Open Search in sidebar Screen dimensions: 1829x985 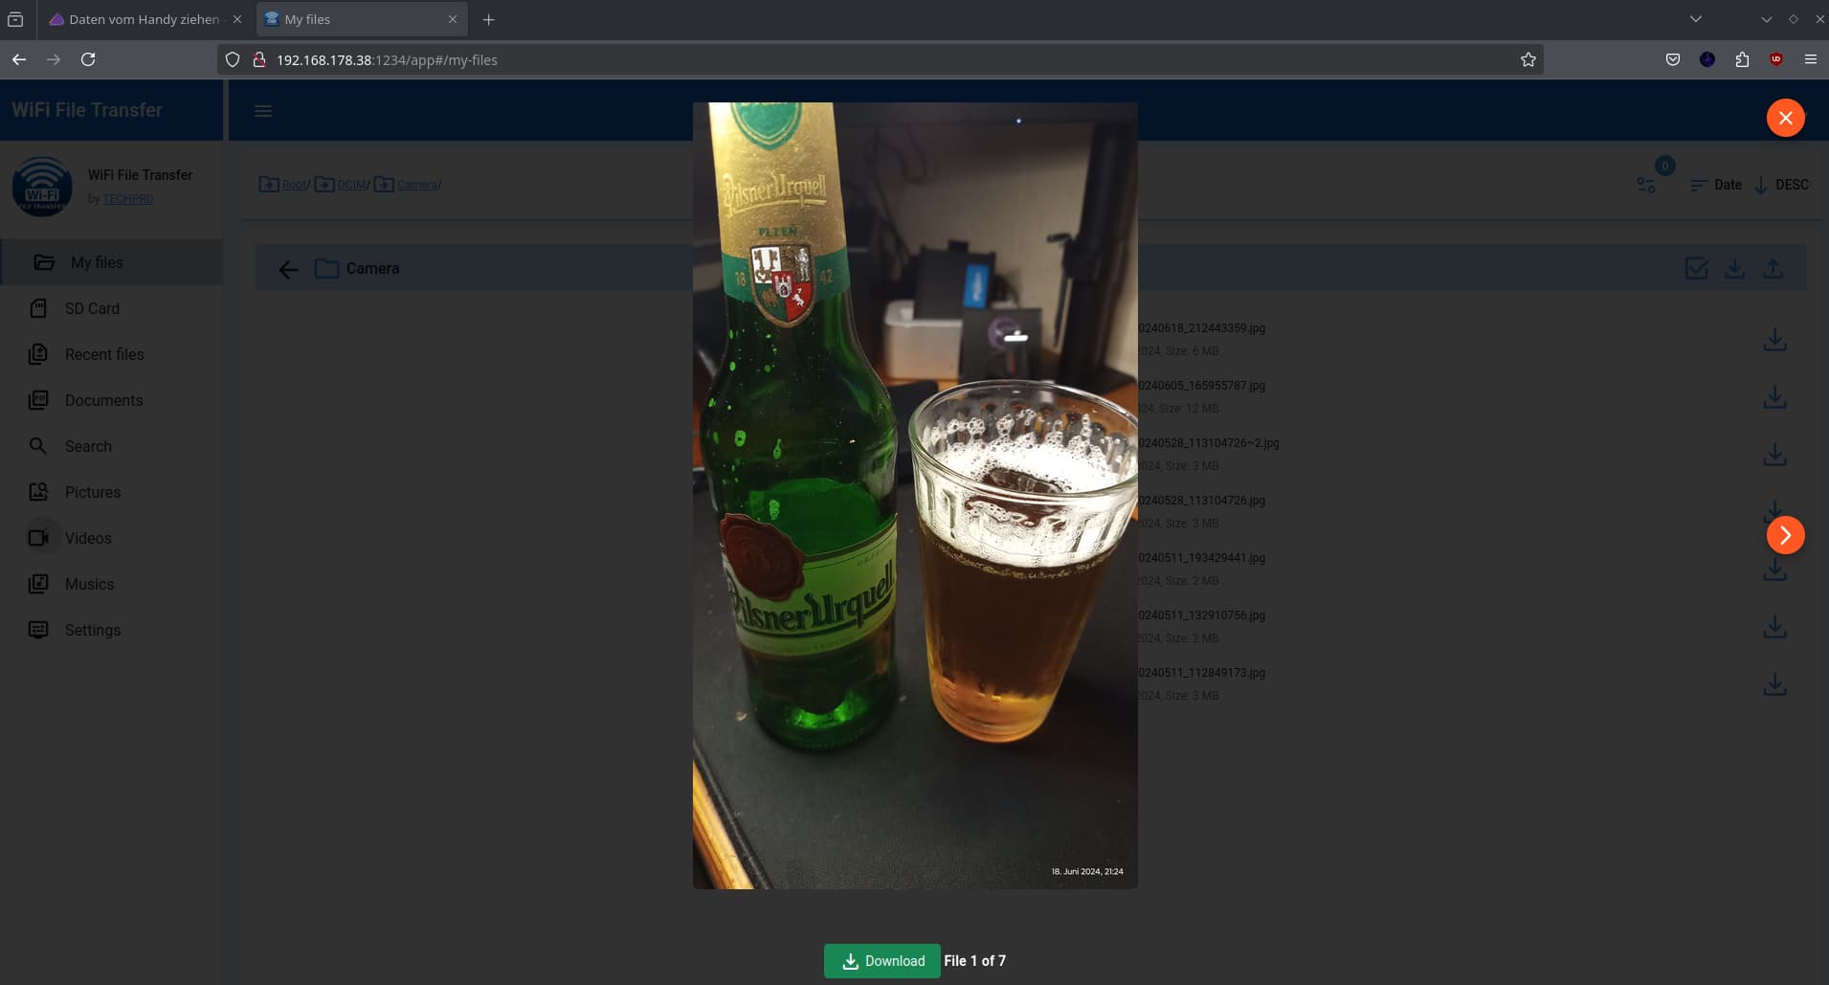coord(112,446)
